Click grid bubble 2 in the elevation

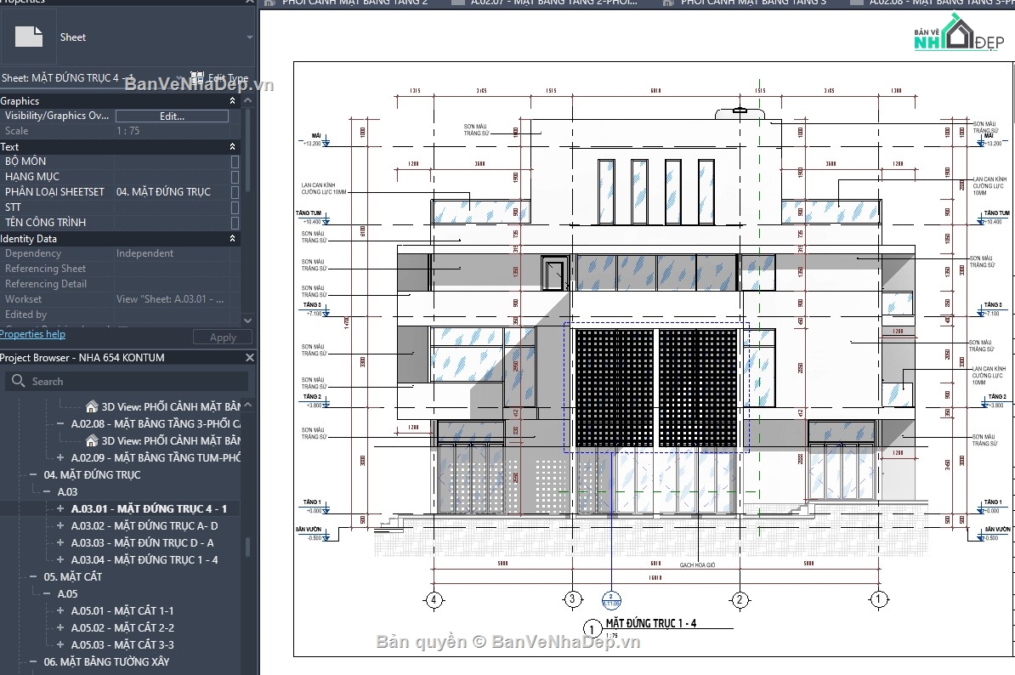(740, 600)
